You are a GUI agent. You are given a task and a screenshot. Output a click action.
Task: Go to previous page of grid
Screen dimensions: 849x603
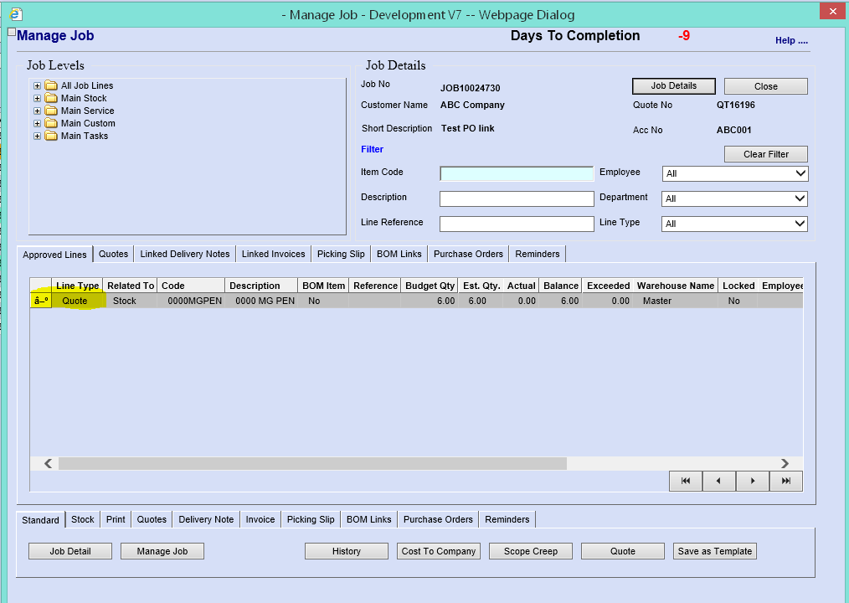click(x=719, y=481)
